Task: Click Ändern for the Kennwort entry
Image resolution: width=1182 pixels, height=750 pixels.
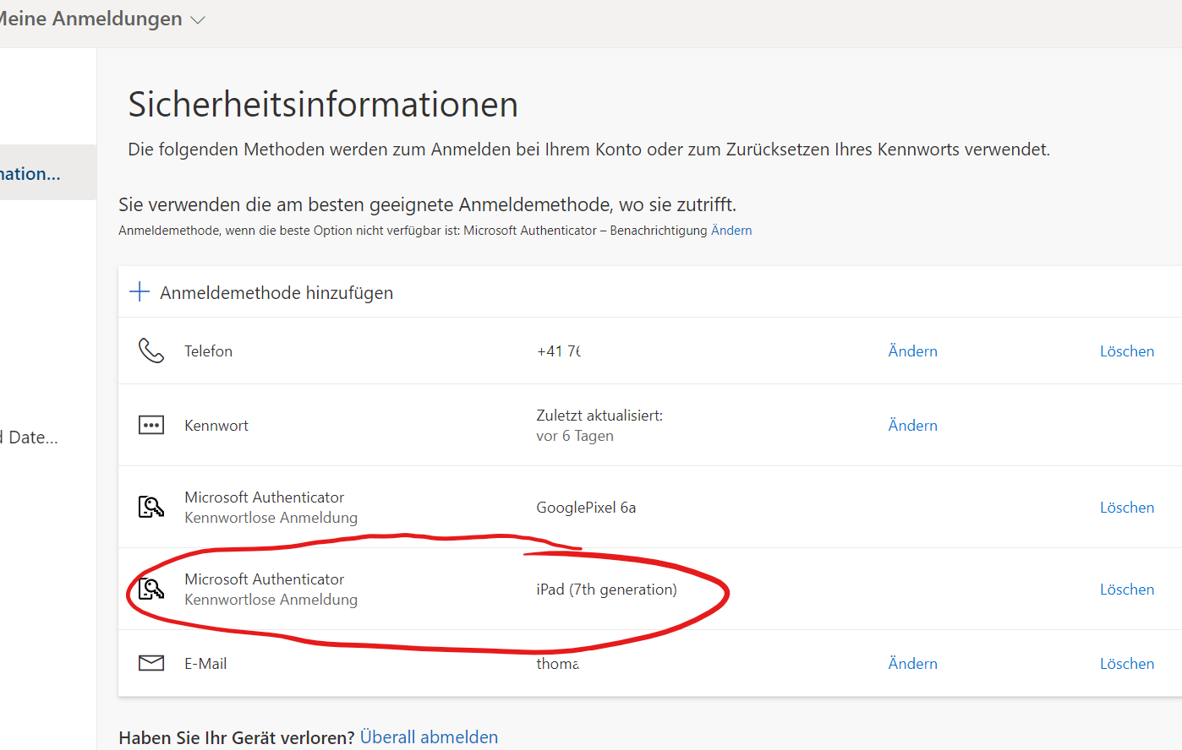Action: pos(912,426)
